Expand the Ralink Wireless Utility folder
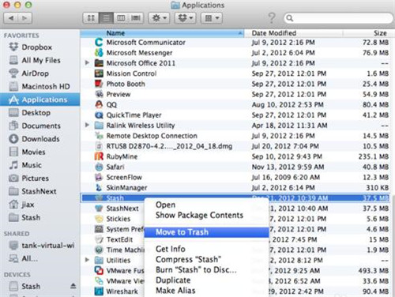Image resolution: width=395 pixels, height=297 pixels. click(x=87, y=125)
